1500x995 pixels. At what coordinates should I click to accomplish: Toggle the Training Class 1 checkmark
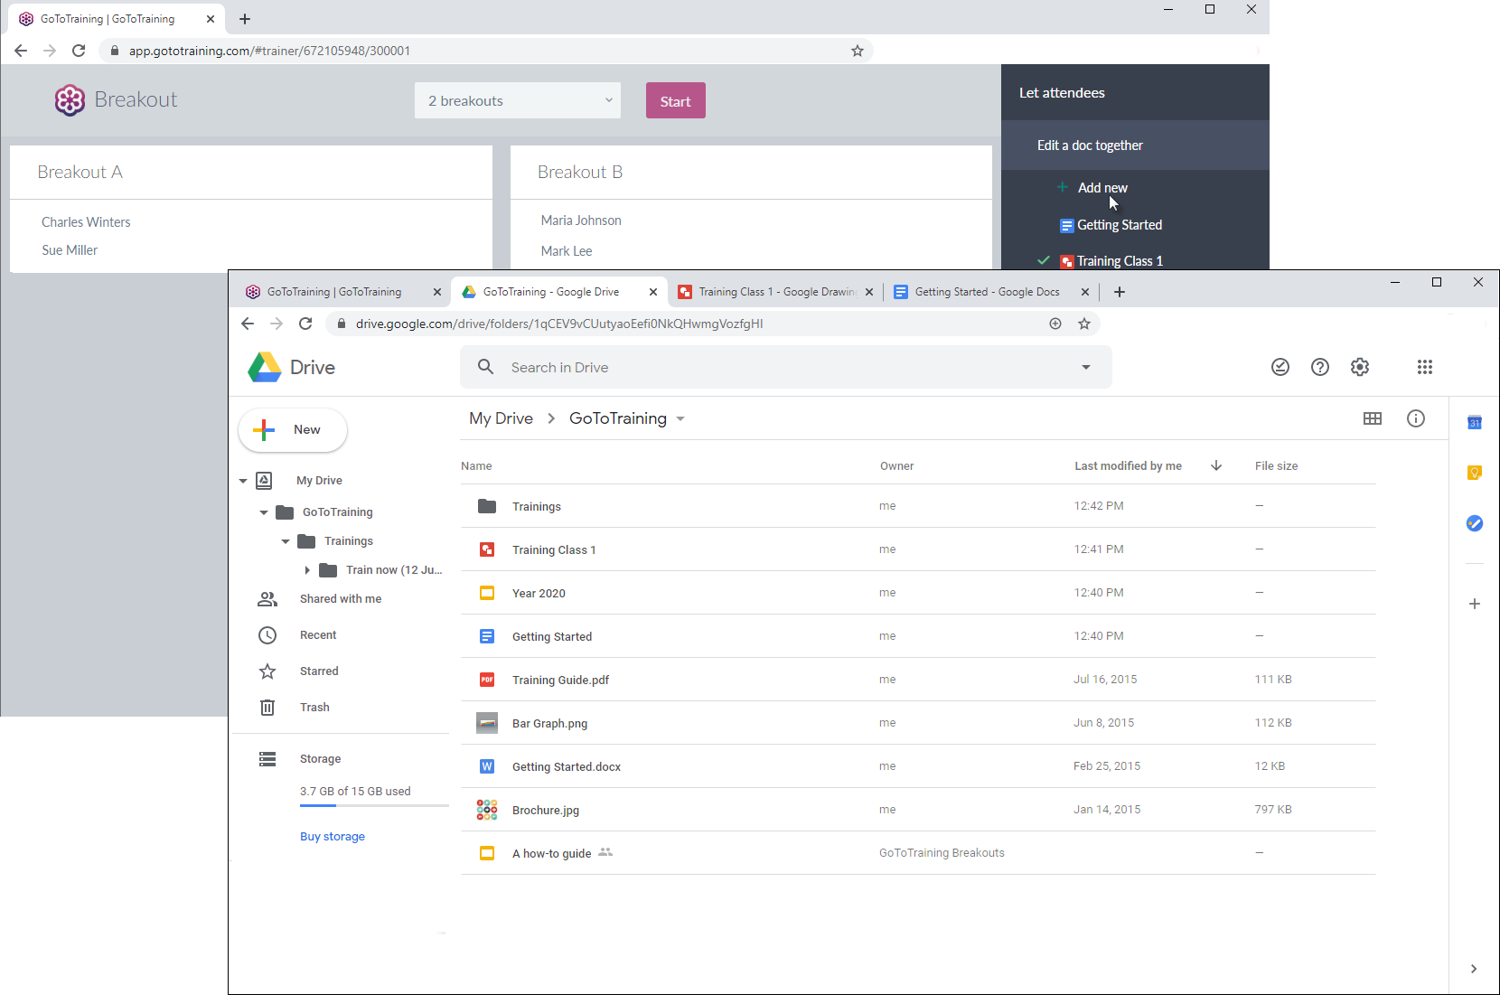[x=1044, y=260]
